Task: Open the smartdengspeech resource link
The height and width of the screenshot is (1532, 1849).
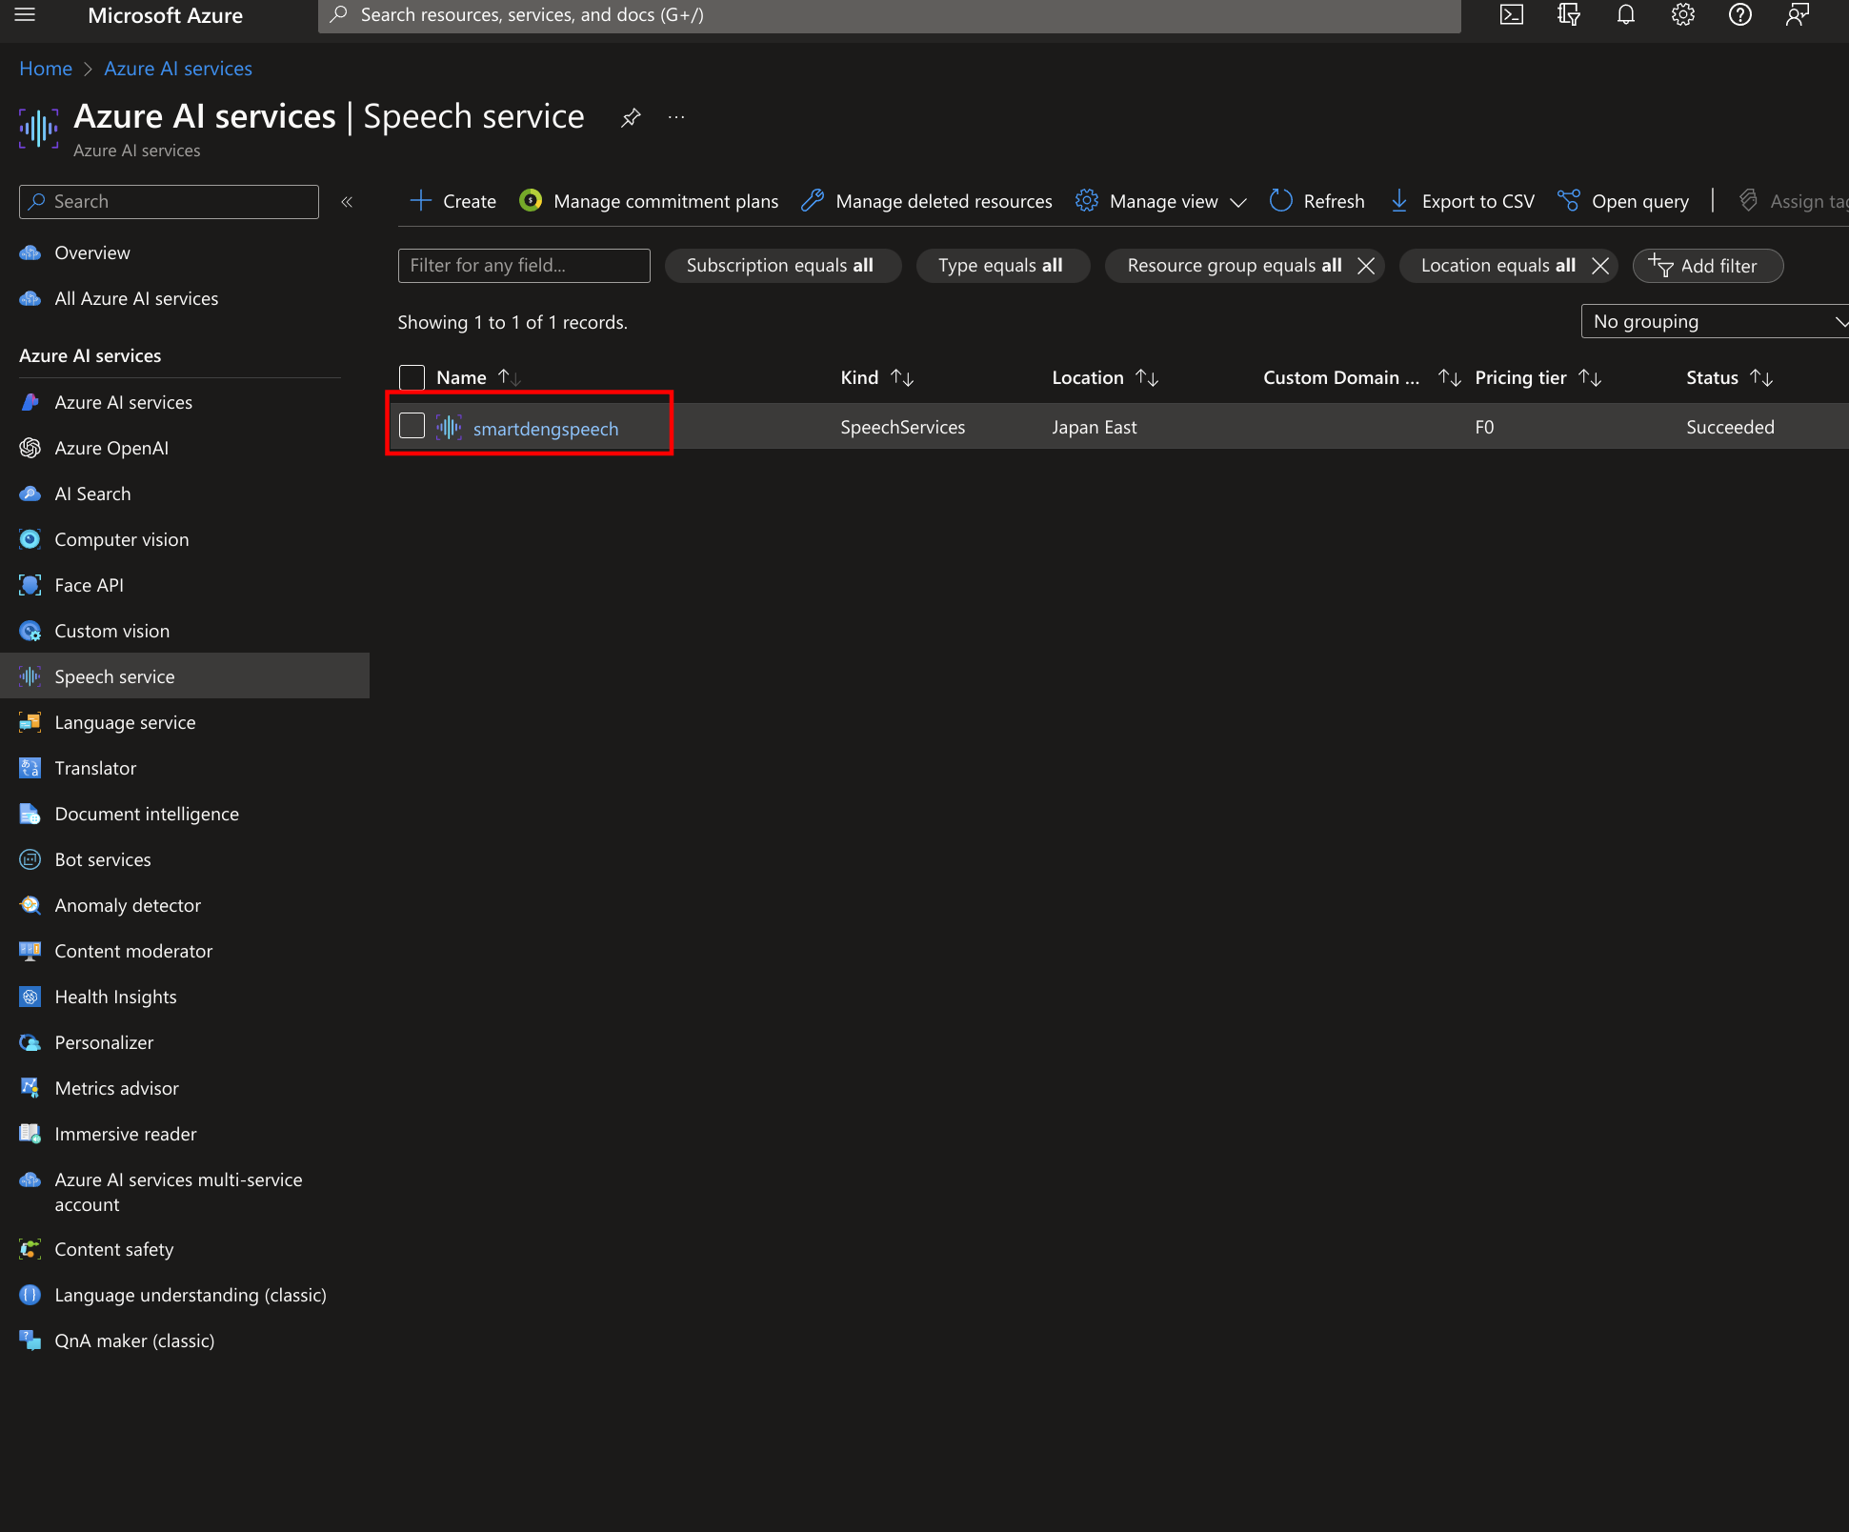Action: 546,429
